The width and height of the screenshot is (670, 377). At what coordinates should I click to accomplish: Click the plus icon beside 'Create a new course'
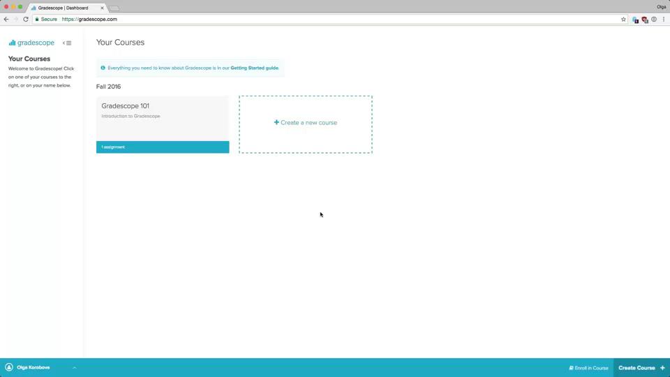pos(276,122)
